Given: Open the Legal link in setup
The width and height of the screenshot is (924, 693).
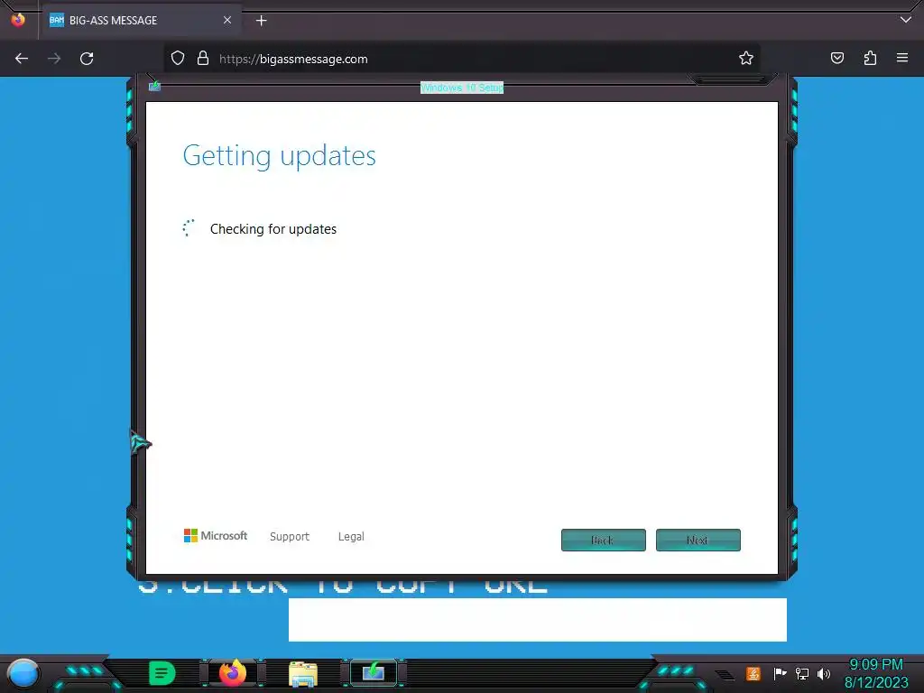Looking at the screenshot, I should pyautogui.click(x=351, y=536).
